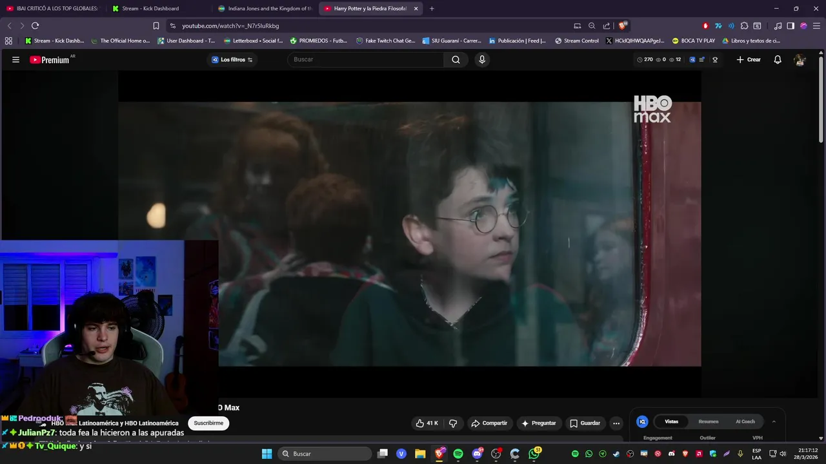This screenshot has height=464, width=826.
Task: Open Discord from the taskbar
Action: pyautogui.click(x=478, y=454)
